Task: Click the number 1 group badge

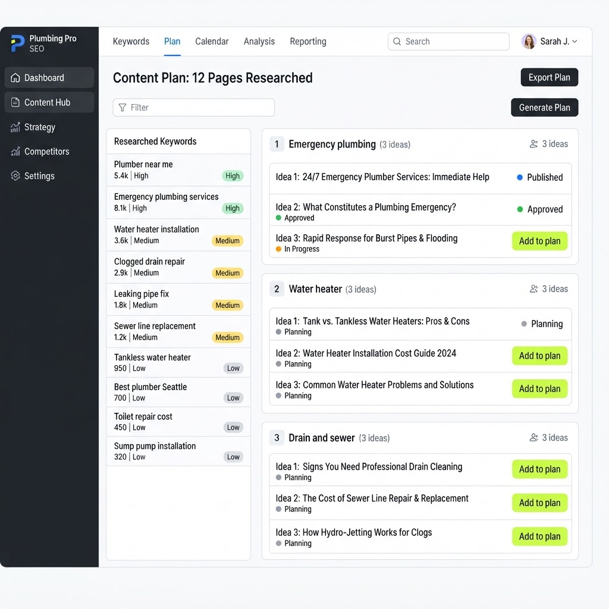Action: [x=277, y=144]
